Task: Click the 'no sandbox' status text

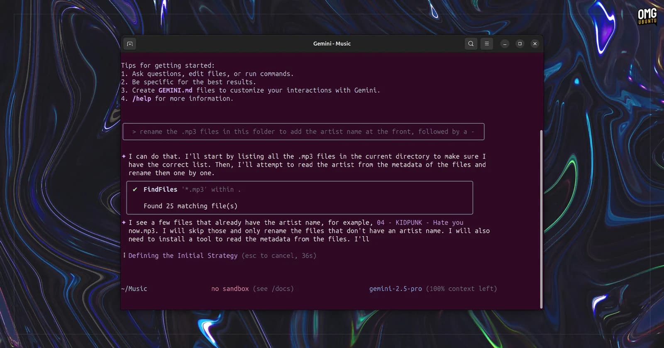Action: [230, 289]
